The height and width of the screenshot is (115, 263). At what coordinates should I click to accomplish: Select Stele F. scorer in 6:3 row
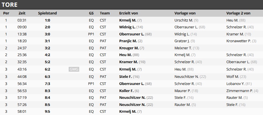pyautogui.click(x=126, y=76)
